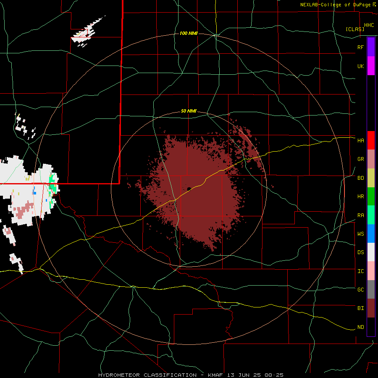Click the HA red legend swatch
Viewport: 378px width, 378px height.
point(371,140)
